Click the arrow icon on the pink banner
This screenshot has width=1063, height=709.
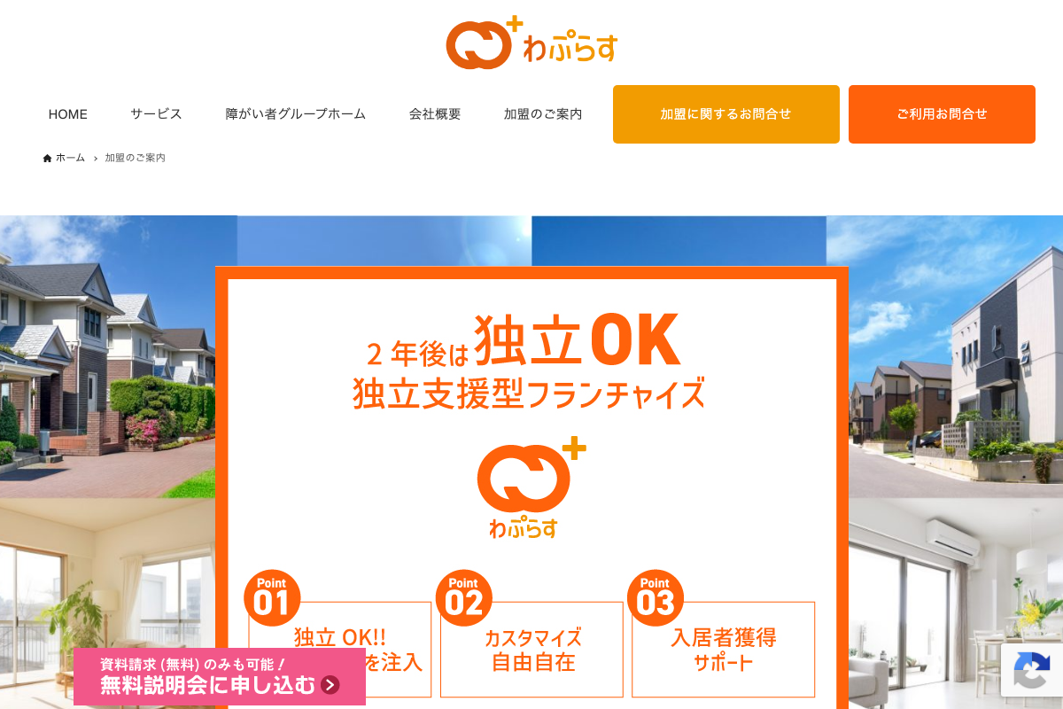coord(330,684)
